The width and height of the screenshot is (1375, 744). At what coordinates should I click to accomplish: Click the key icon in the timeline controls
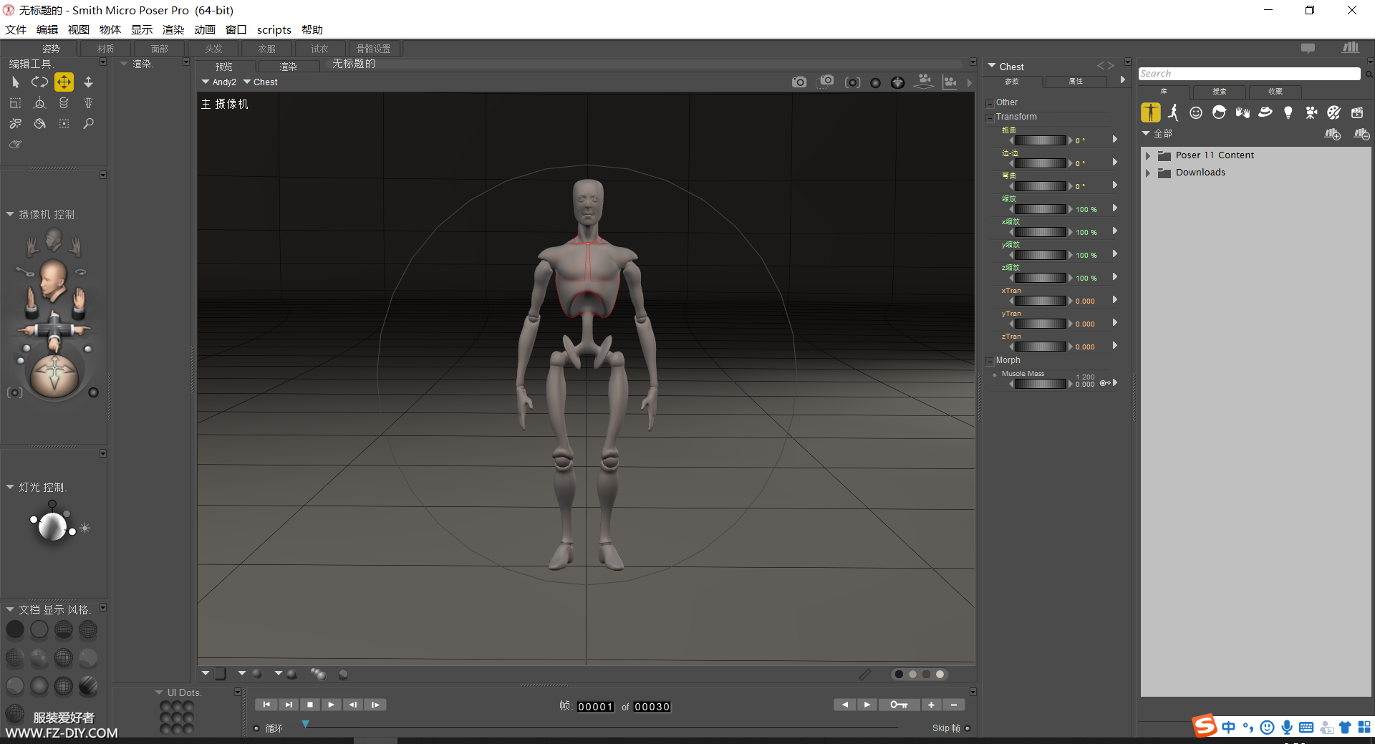(x=899, y=705)
